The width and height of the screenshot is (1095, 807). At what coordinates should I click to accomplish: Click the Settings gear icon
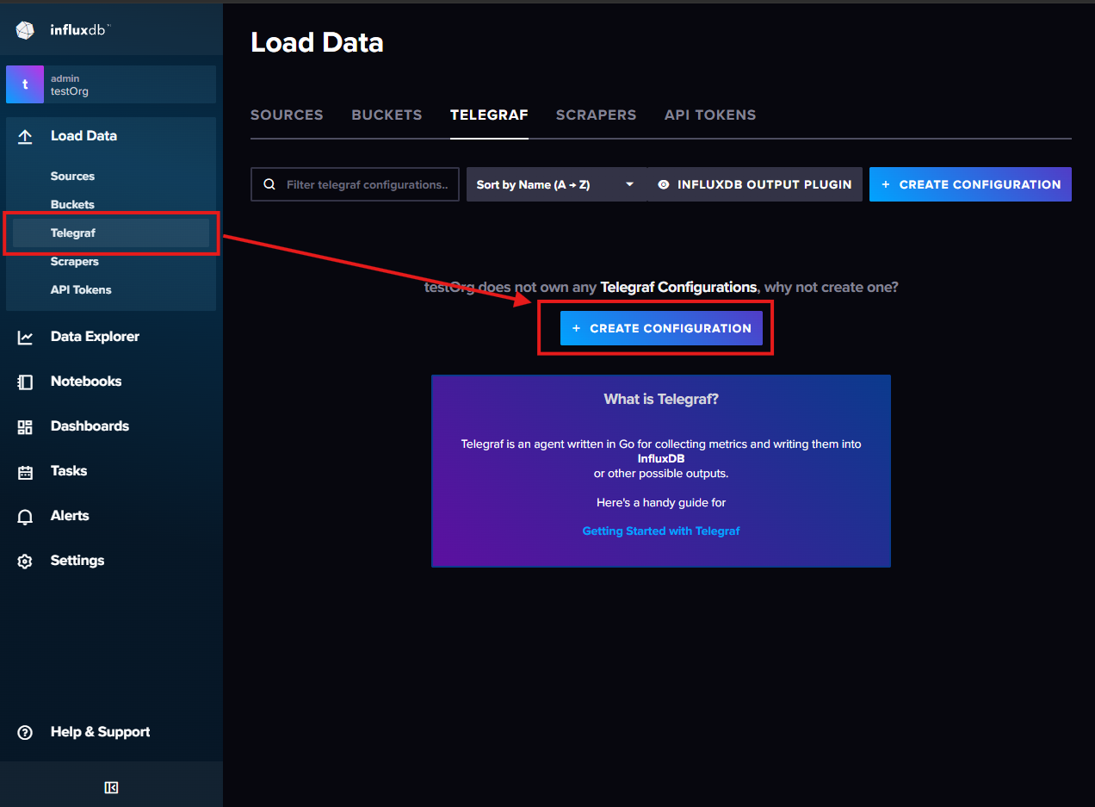[x=25, y=561]
